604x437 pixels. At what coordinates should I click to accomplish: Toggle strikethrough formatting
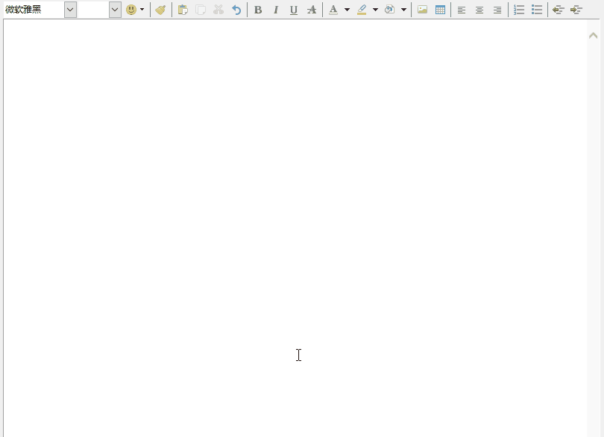point(312,10)
